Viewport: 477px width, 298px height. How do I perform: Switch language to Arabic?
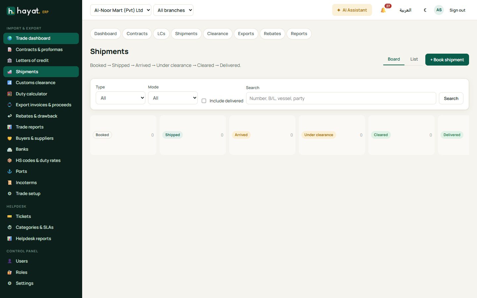pos(405,10)
